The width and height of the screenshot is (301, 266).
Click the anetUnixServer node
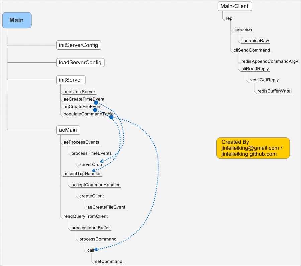click(79, 92)
